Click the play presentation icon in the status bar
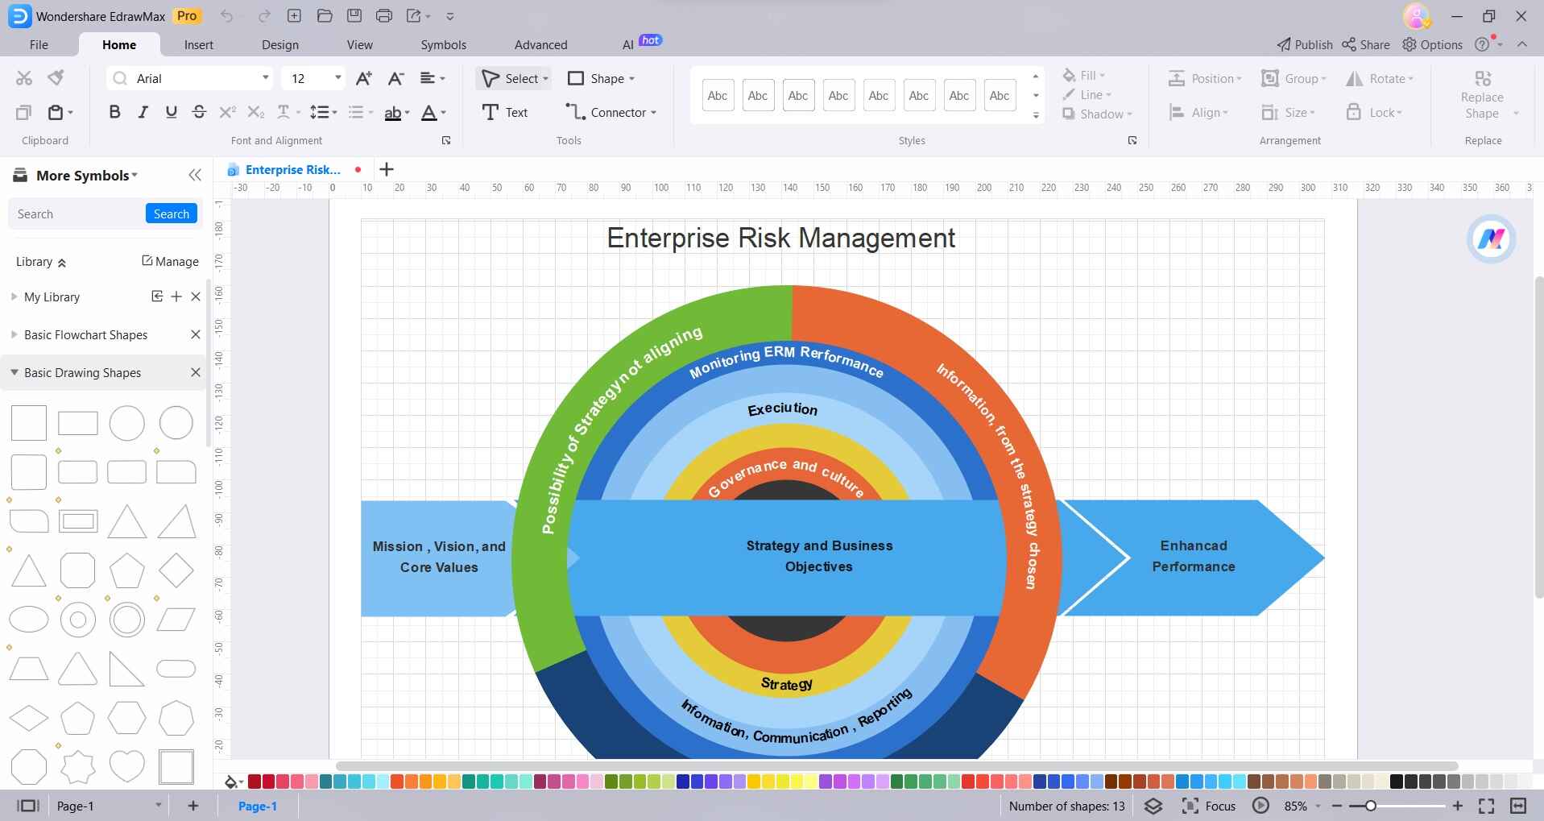 coord(1261,806)
